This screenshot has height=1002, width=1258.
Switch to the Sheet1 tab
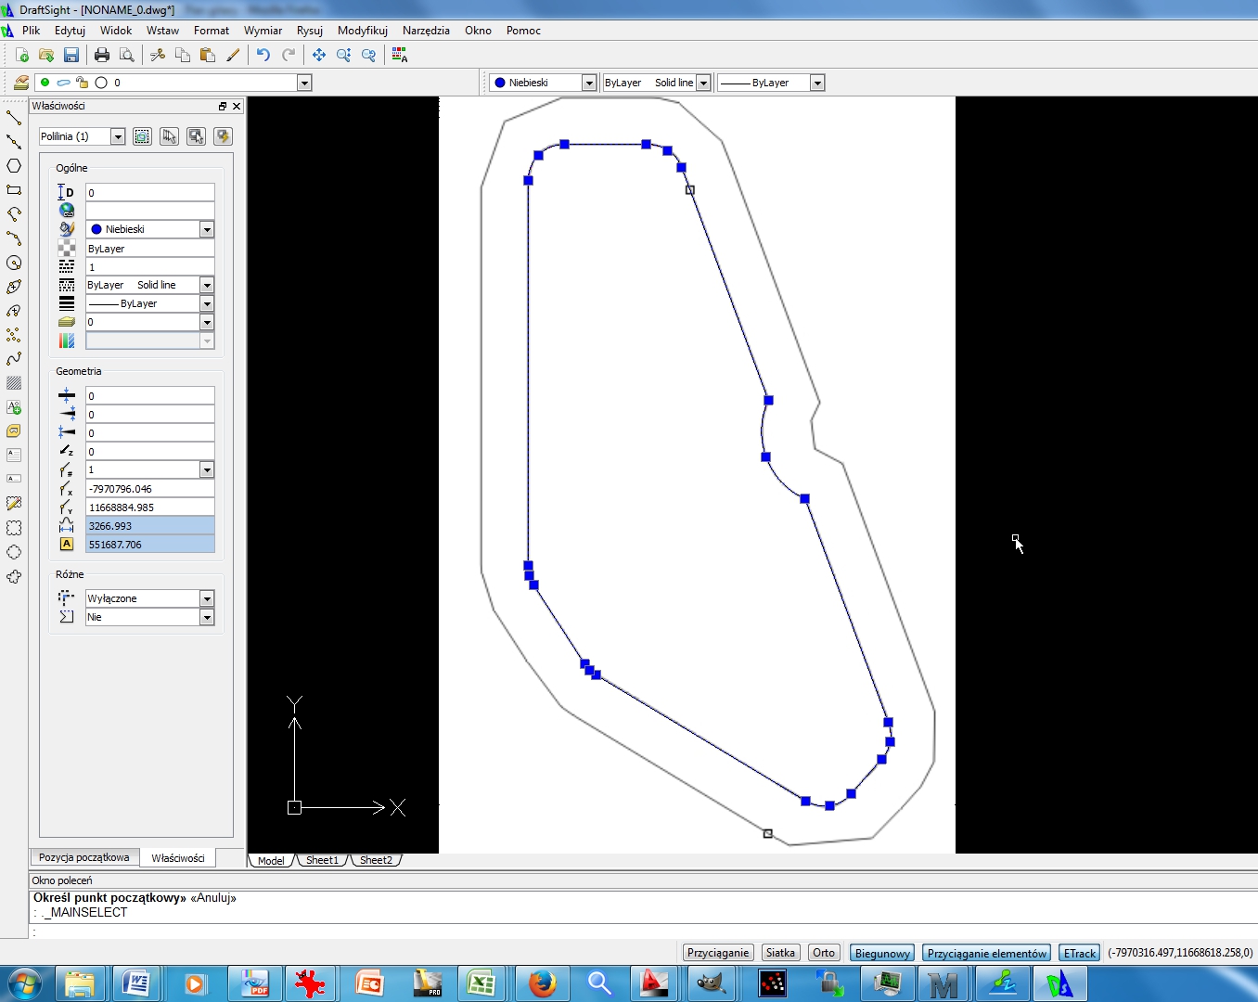tap(322, 860)
